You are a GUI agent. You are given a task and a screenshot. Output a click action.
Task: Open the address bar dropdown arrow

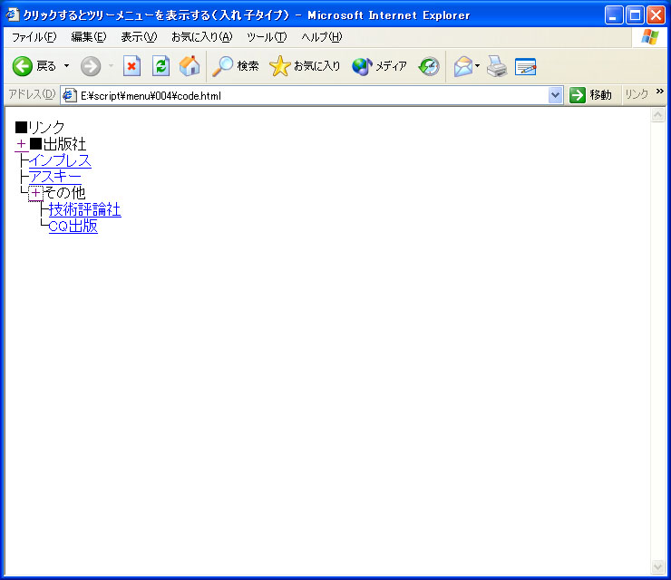pyautogui.click(x=555, y=95)
